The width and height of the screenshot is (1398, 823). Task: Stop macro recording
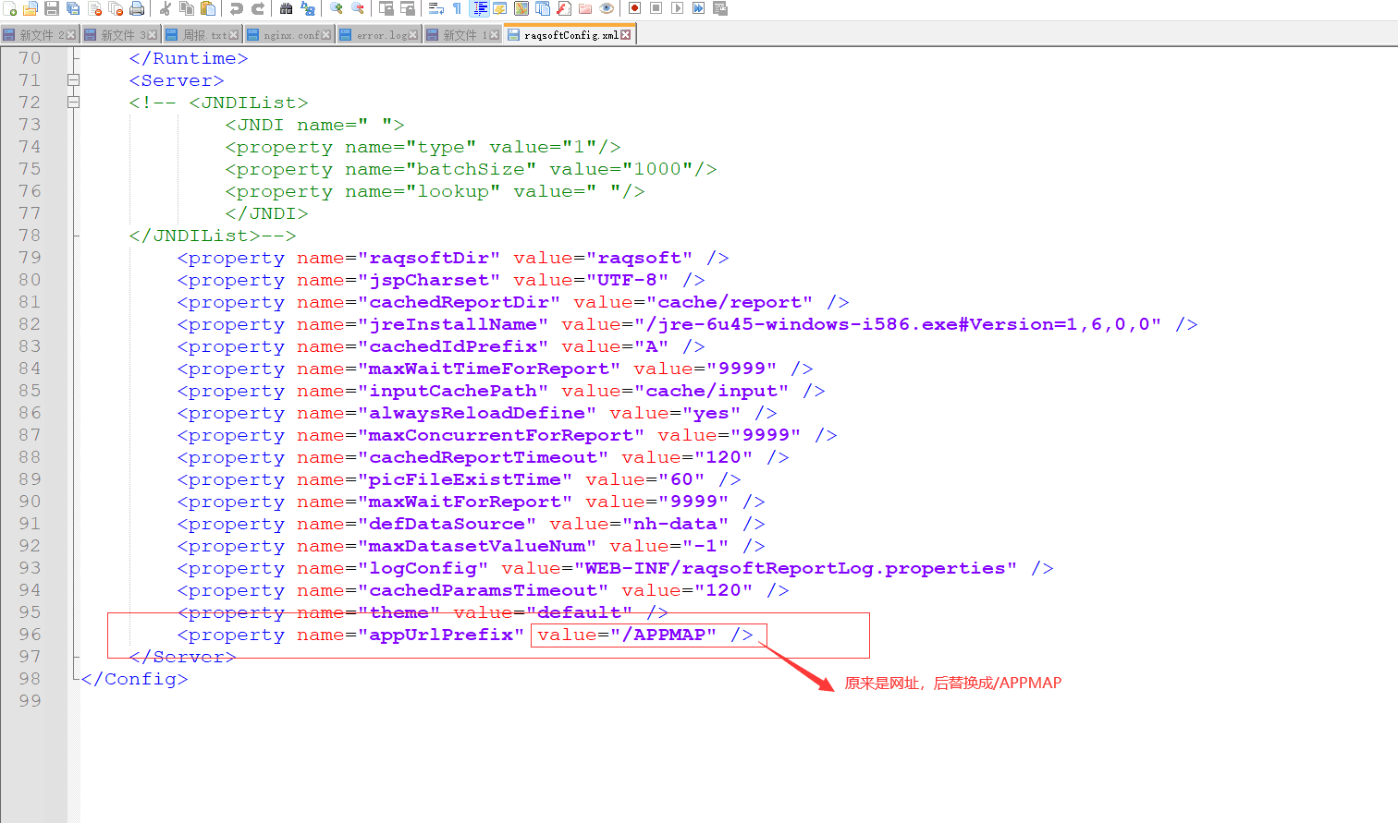click(656, 8)
